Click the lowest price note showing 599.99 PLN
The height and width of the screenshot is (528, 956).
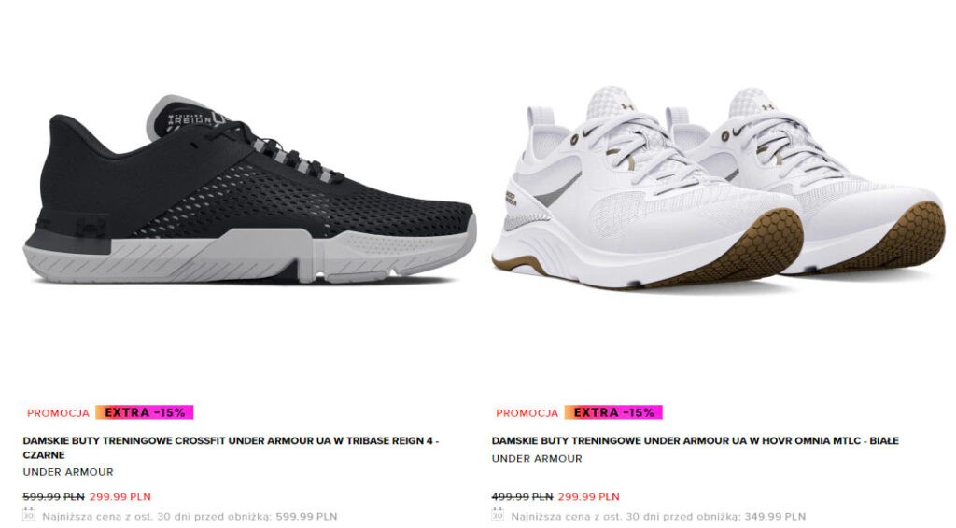click(190, 517)
